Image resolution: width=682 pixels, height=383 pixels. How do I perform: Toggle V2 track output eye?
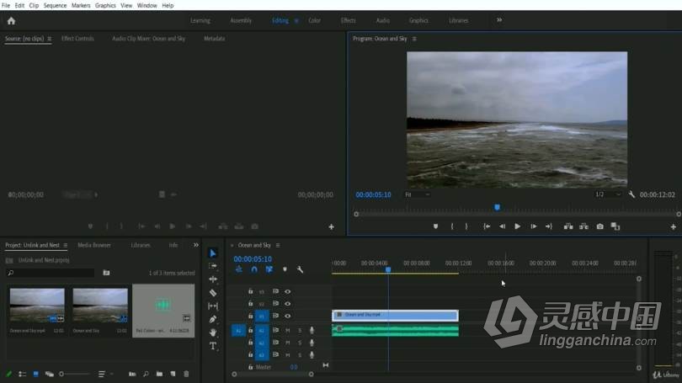(x=287, y=303)
